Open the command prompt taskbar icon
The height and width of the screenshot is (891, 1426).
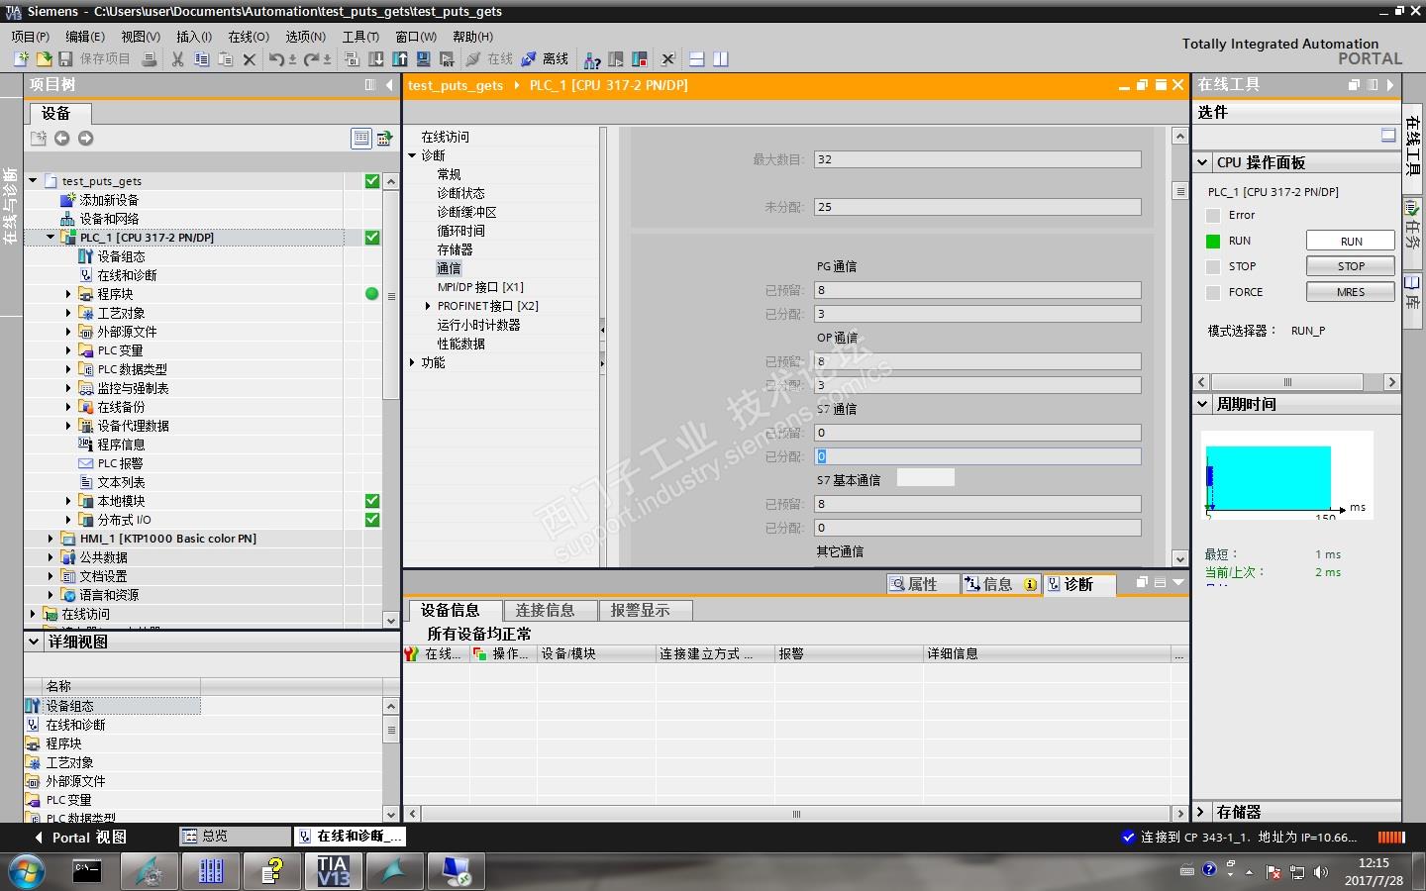(87, 871)
